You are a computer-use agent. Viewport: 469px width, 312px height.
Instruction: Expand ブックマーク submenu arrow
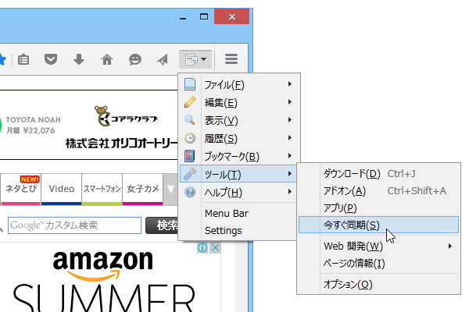(289, 155)
